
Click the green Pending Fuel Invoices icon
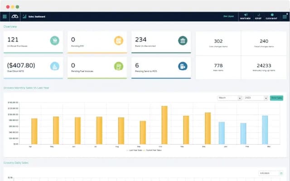pos(119,66)
